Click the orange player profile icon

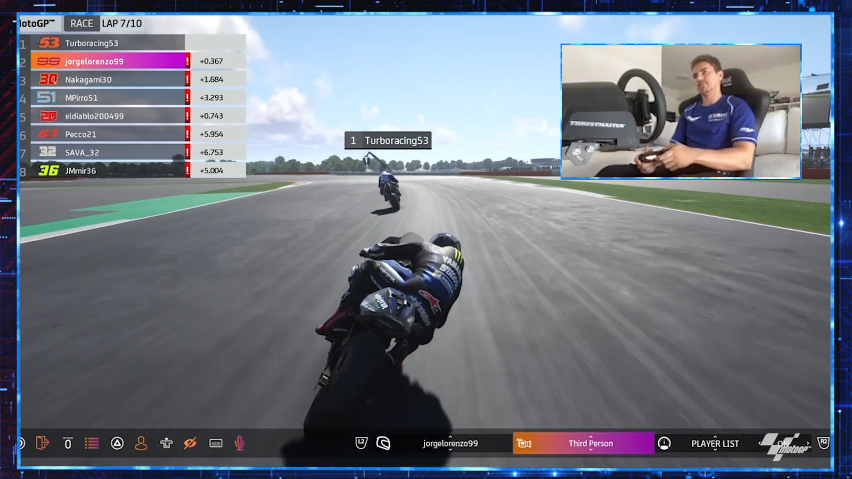[x=141, y=443]
